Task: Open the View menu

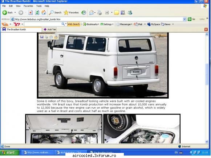Action: [18, 6]
